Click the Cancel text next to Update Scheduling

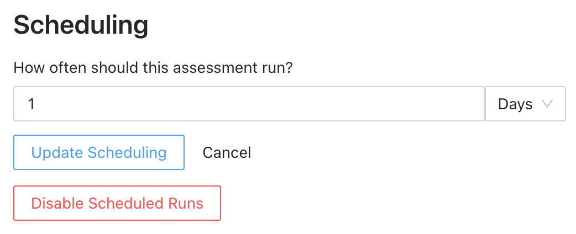point(227,152)
